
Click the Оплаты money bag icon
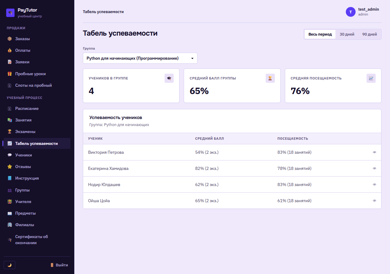click(x=10, y=50)
